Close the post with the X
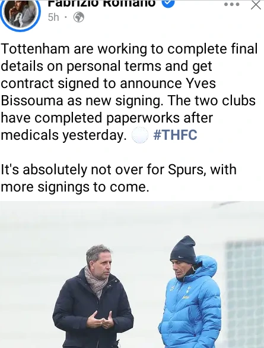 pos(256,5)
